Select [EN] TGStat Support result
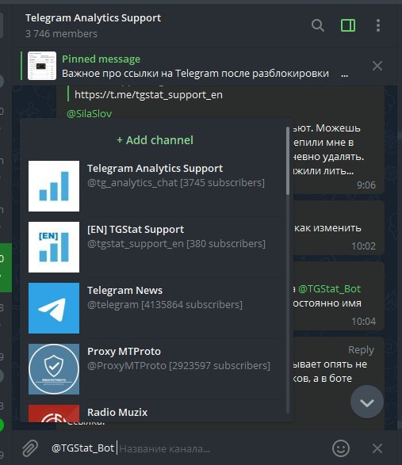Viewport: 402px width, 465px height. (155, 247)
